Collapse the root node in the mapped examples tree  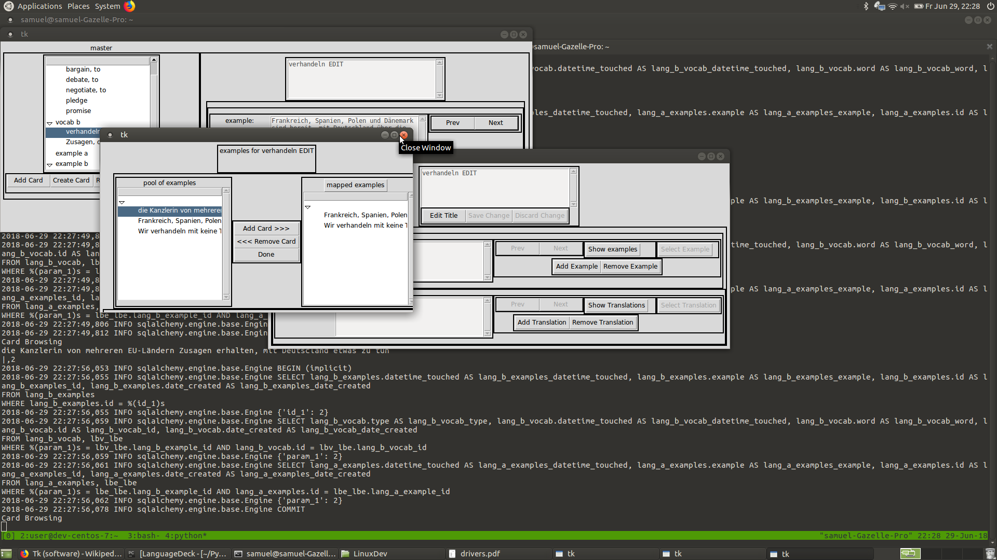pyautogui.click(x=308, y=207)
